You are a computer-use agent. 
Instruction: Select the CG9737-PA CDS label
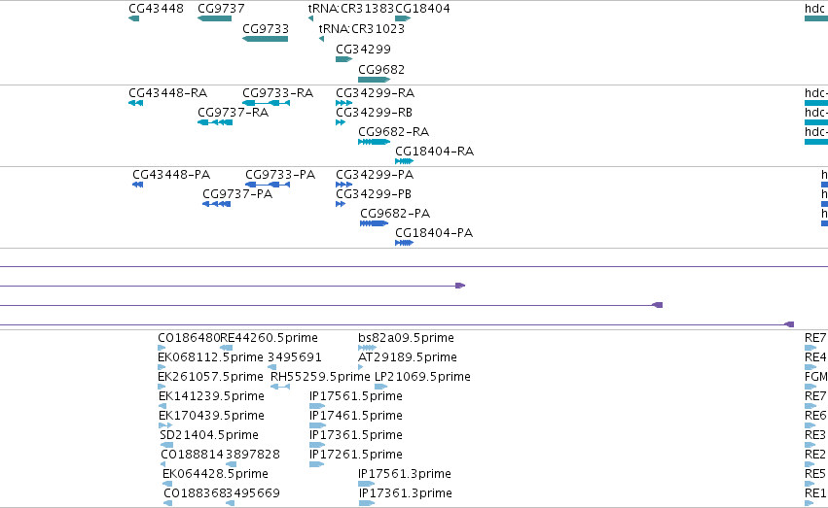coord(237,194)
